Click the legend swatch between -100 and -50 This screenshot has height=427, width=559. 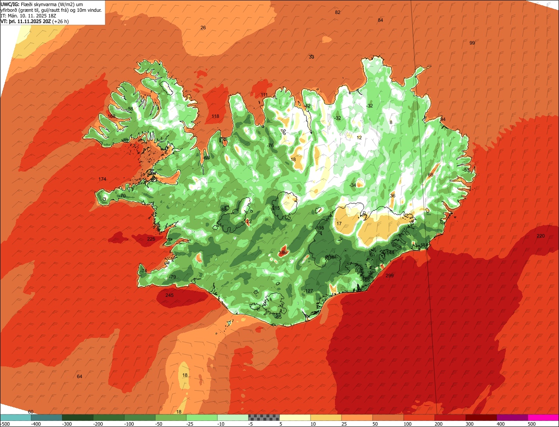coord(140,417)
